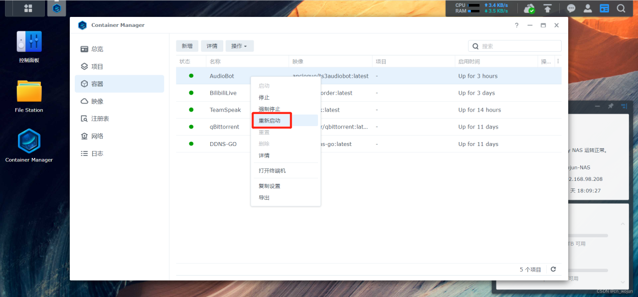Click the 新增 button

187,45
